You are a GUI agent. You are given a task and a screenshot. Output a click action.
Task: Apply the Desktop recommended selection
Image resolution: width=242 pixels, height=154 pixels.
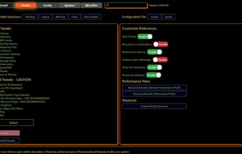click(x=30, y=17)
